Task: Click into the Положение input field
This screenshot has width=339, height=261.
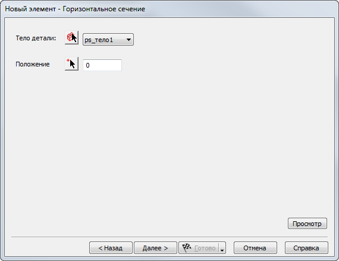Action: 102,65
